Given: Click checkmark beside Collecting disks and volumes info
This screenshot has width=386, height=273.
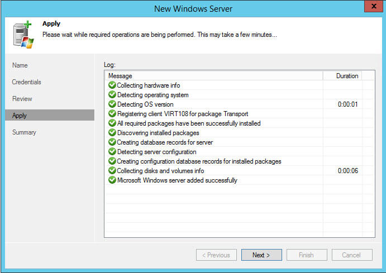Looking at the screenshot, I should tap(112, 171).
